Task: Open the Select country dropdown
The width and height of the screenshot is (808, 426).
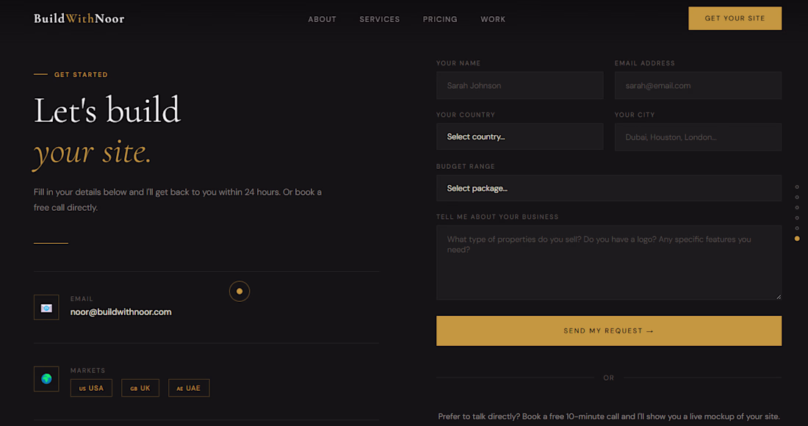Action: (x=519, y=137)
